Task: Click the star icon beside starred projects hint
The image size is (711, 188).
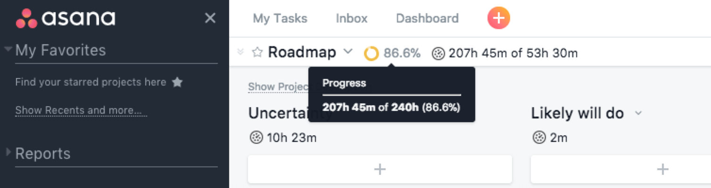Action: tap(177, 82)
